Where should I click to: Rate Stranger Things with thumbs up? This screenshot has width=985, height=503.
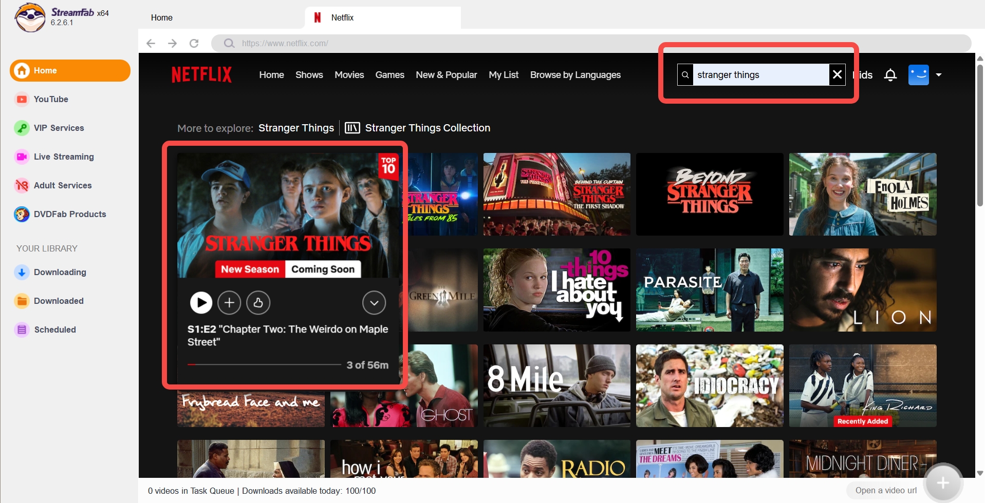[x=258, y=302]
